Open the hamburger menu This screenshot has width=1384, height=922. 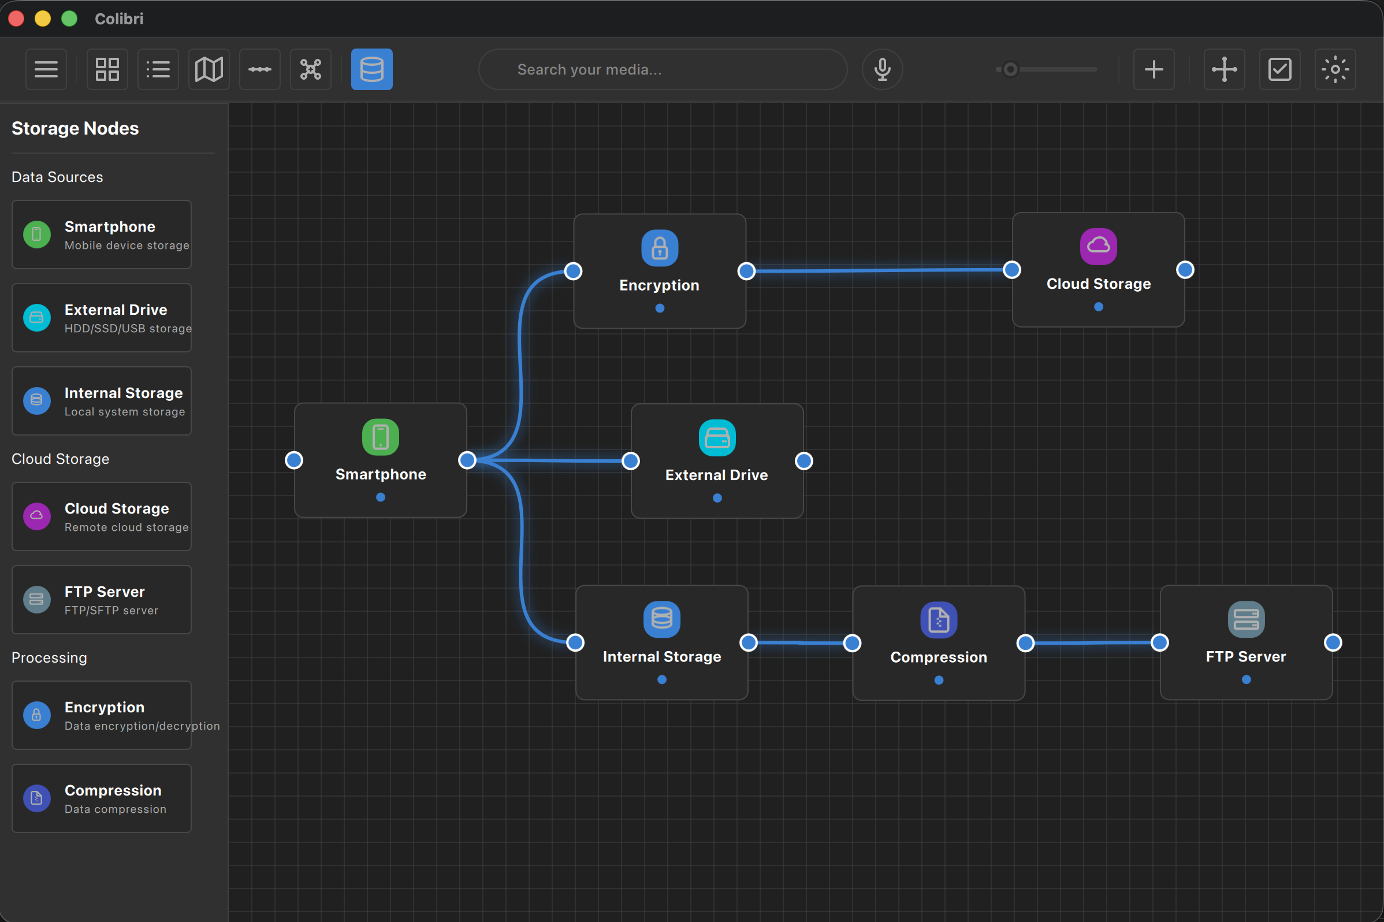46,69
